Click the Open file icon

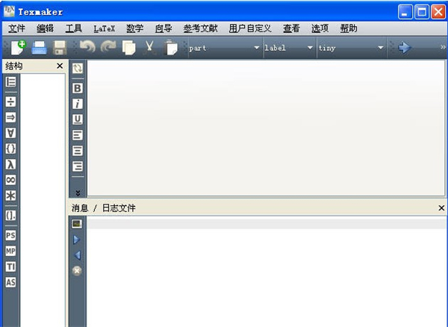pos(39,48)
